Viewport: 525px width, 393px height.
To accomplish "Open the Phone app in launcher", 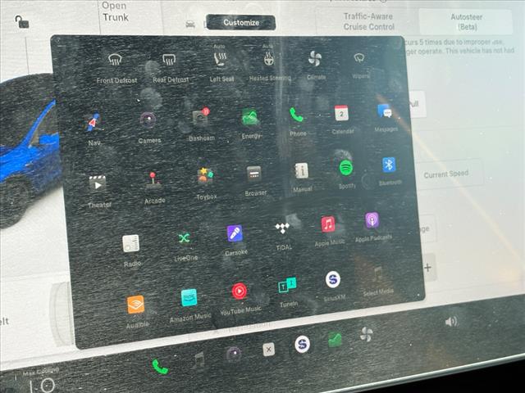I will [x=297, y=121].
